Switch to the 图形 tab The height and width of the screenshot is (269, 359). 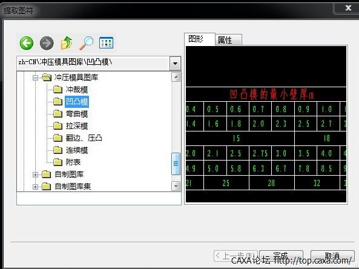(x=199, y=39)
